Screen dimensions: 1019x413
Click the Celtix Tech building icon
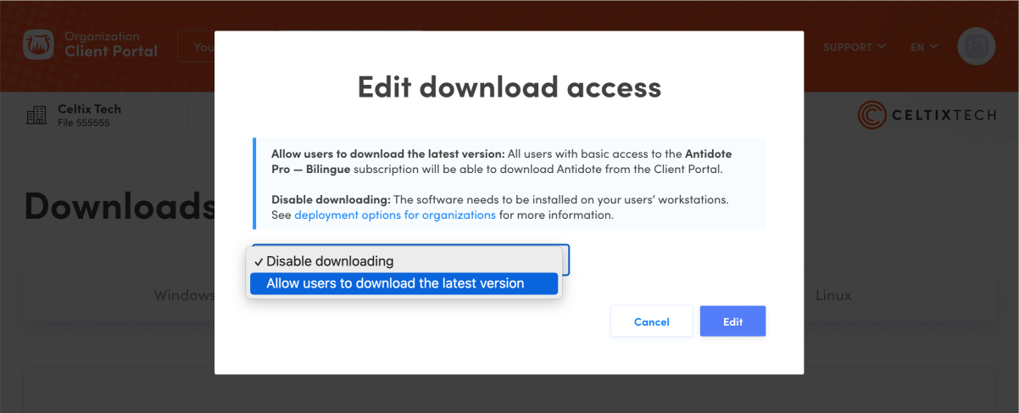(36, 115)
